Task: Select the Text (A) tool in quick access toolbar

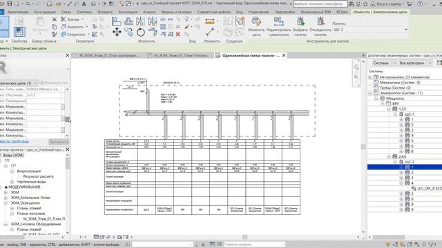Action: [x=84, y=4]
